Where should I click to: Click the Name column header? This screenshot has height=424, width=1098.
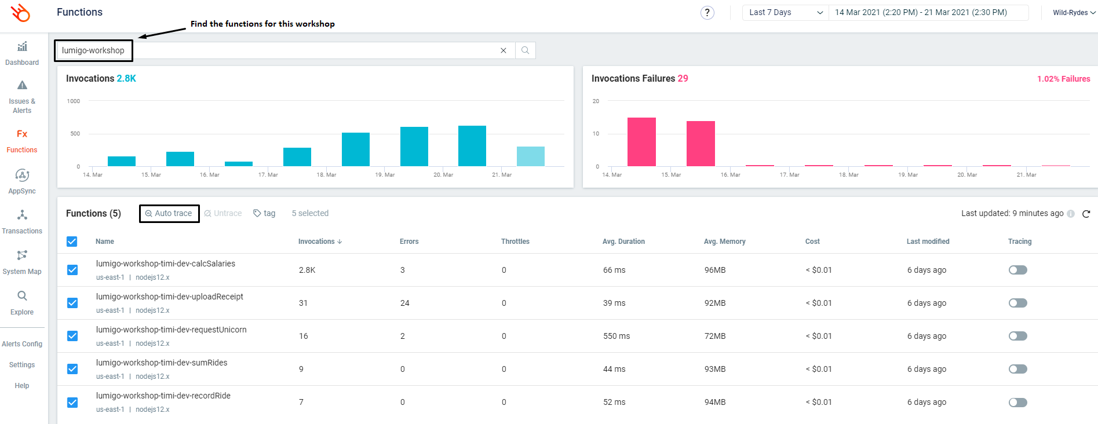105,242
